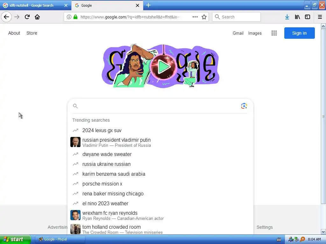
Task: Open the browser home page icon
Action: click(37, 17)
